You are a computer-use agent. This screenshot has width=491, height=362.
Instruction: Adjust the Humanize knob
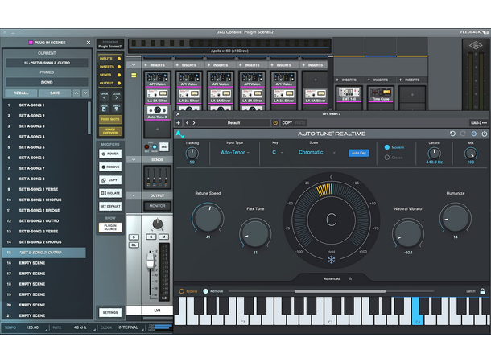coord(456,217)
